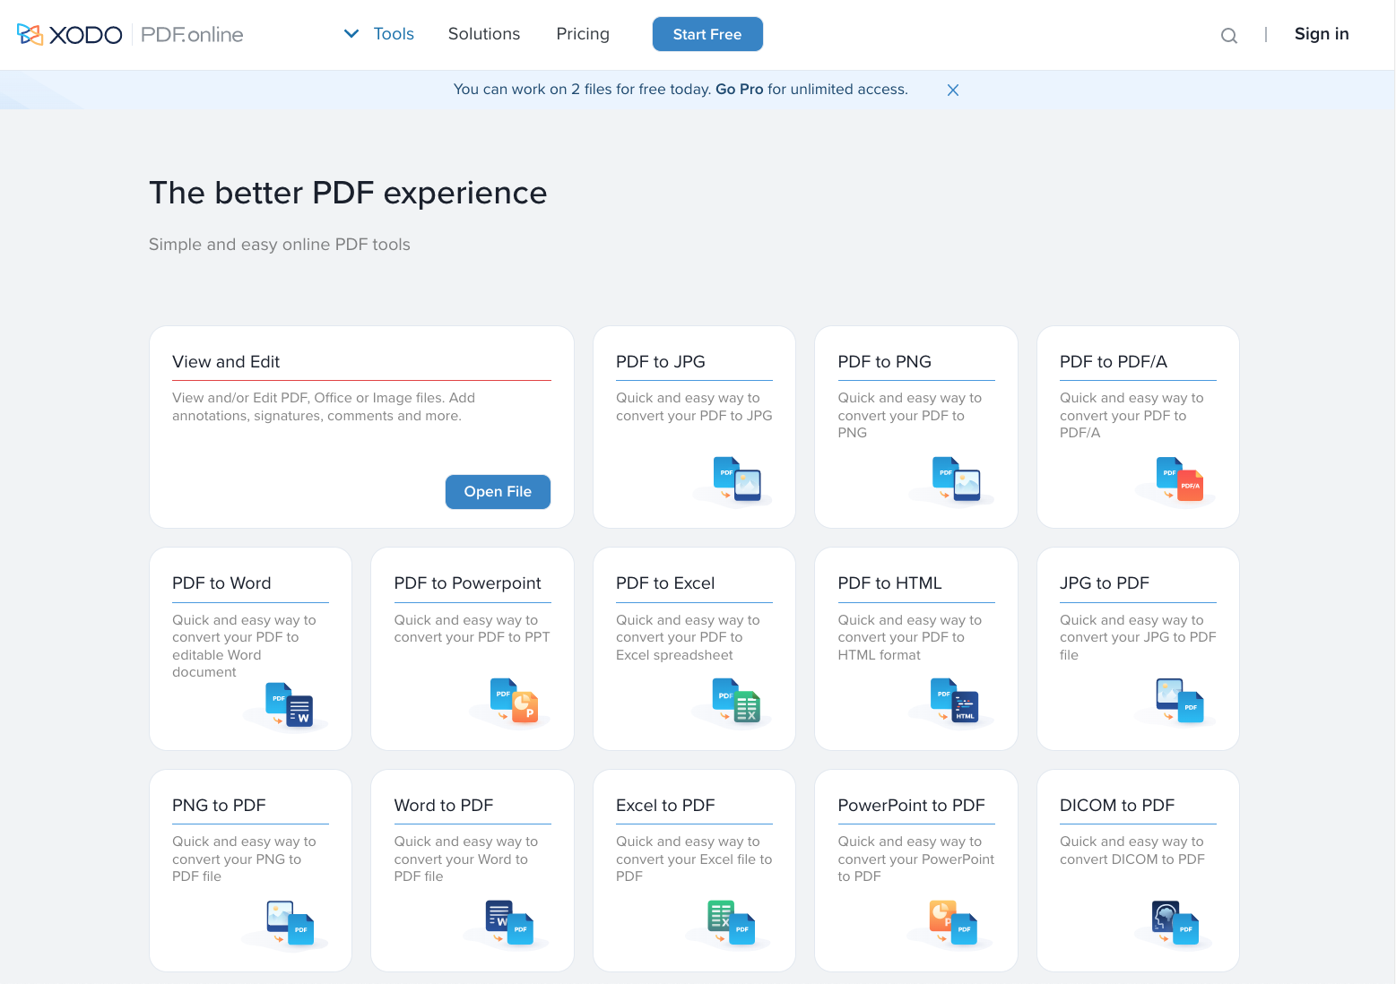Click Sign in
This screenshot has height=984, width=1396.
[x=1321, y=34]
